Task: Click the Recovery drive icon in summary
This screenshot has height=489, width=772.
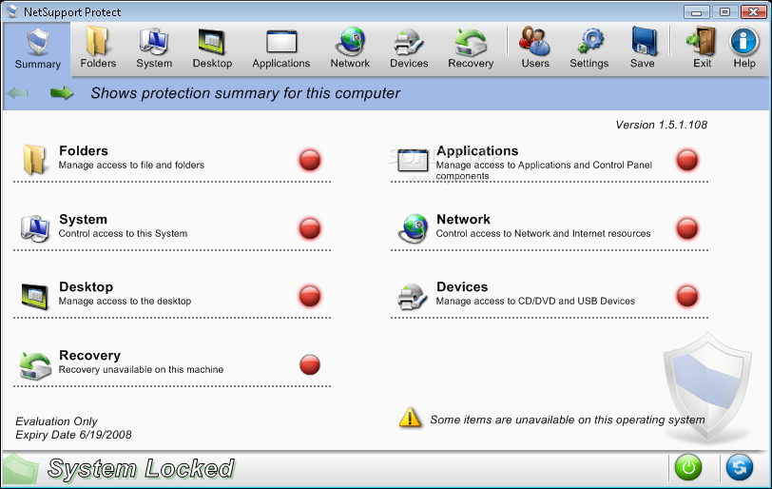Action: 35,365
